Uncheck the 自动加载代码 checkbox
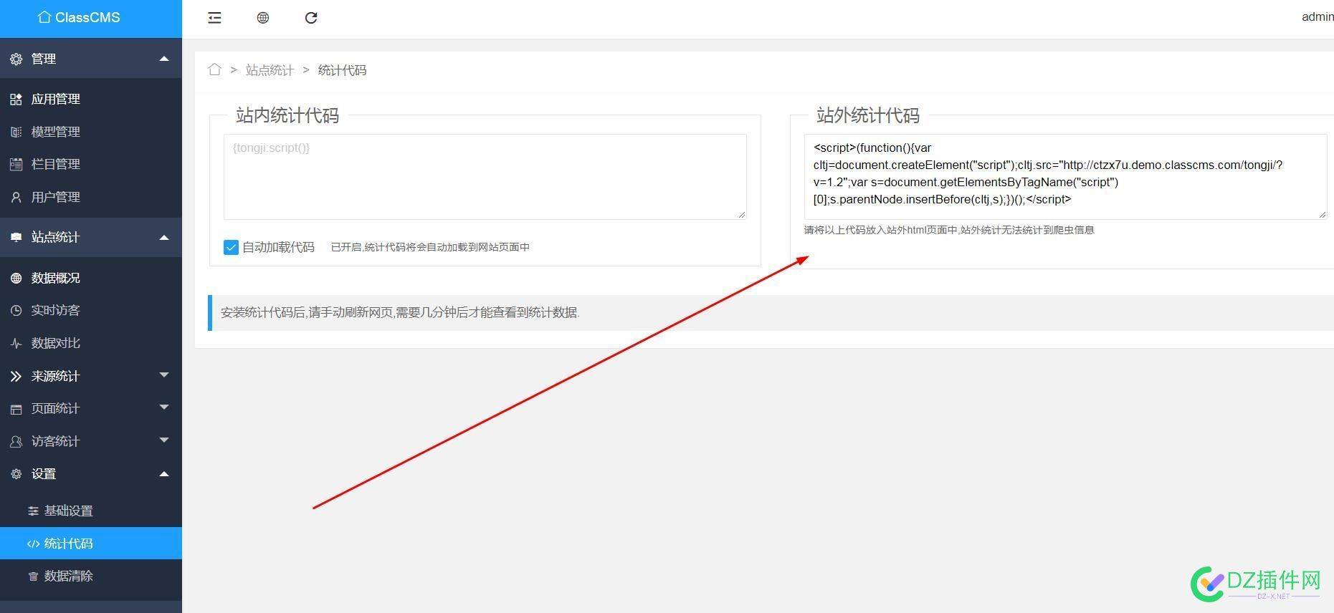Image resolution: width=1334 pixels, height=613 pixels. coord(231,247)
